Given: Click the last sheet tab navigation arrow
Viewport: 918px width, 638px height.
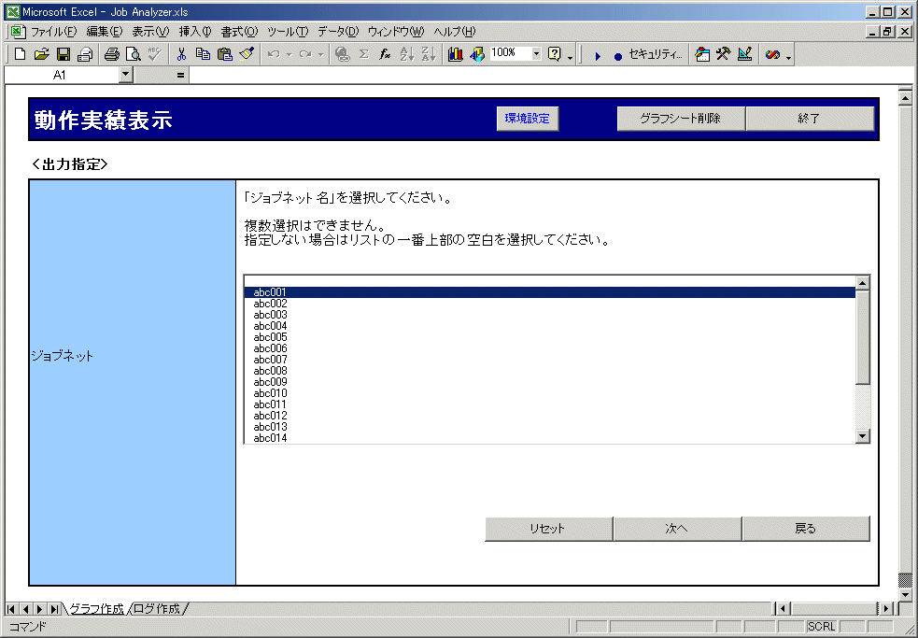Looking at the screenshot, I should [x=54, y=609].
